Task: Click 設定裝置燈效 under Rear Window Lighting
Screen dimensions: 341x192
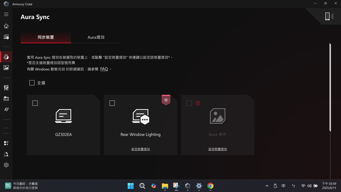Action: coord(140,149)
